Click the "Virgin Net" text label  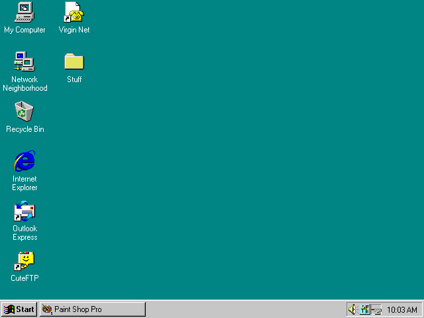pyautogui.click(x=74, y=30)
